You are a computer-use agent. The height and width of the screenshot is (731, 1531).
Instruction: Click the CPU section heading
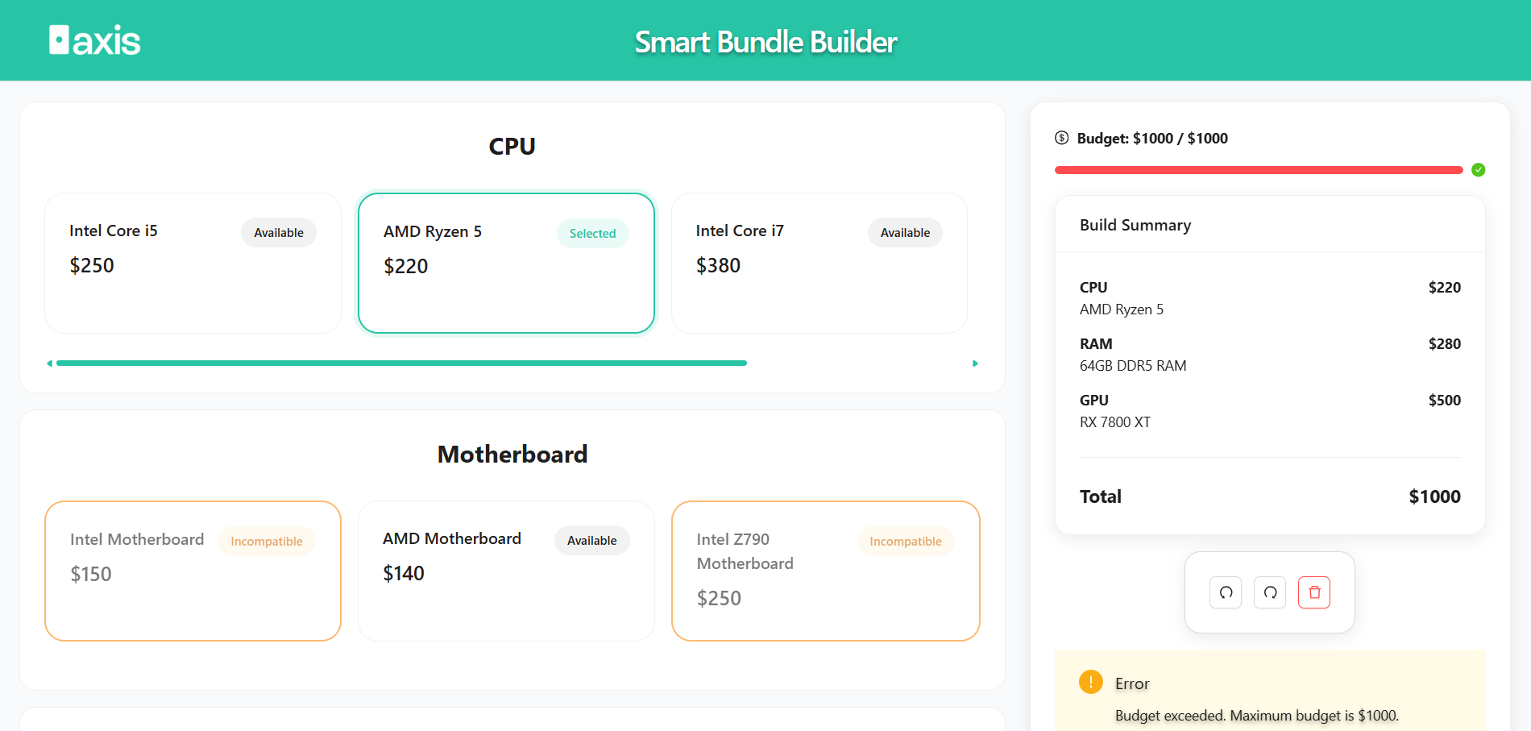pyautogui.click(x=512, y=146)
